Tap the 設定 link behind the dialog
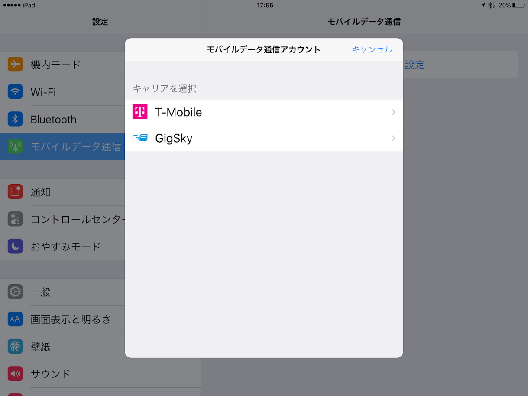Viewport: 528px width, 396px height. click(415, 65)
